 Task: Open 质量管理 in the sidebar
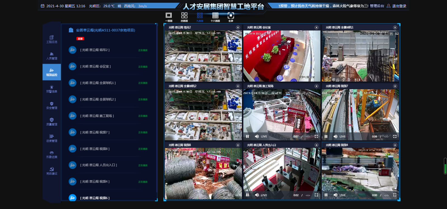coord(52,122)
